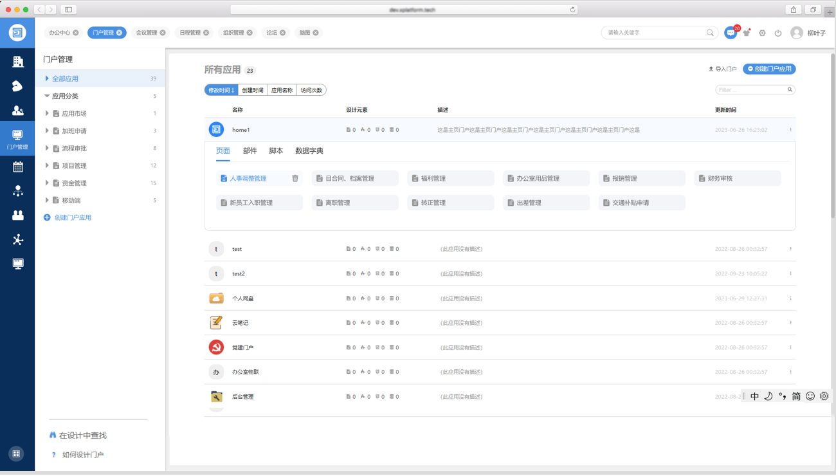Sort applications by 创建时间

[x=252, y=90]
